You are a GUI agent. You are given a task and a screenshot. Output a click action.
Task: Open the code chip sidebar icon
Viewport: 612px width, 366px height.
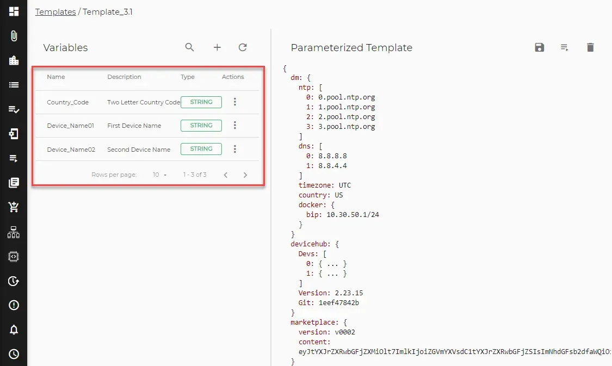tap(14, 256)
